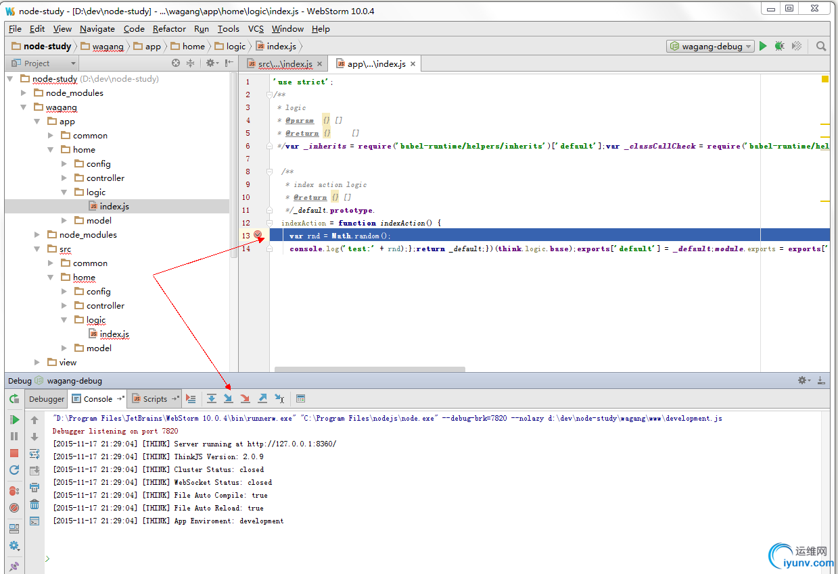Toggle Mute Breakpoints in Debug sidebar
Screen dimensions: 838x574
(x=14, y=508)
